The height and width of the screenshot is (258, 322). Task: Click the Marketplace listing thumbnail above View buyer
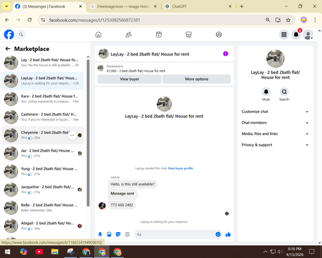100,68
